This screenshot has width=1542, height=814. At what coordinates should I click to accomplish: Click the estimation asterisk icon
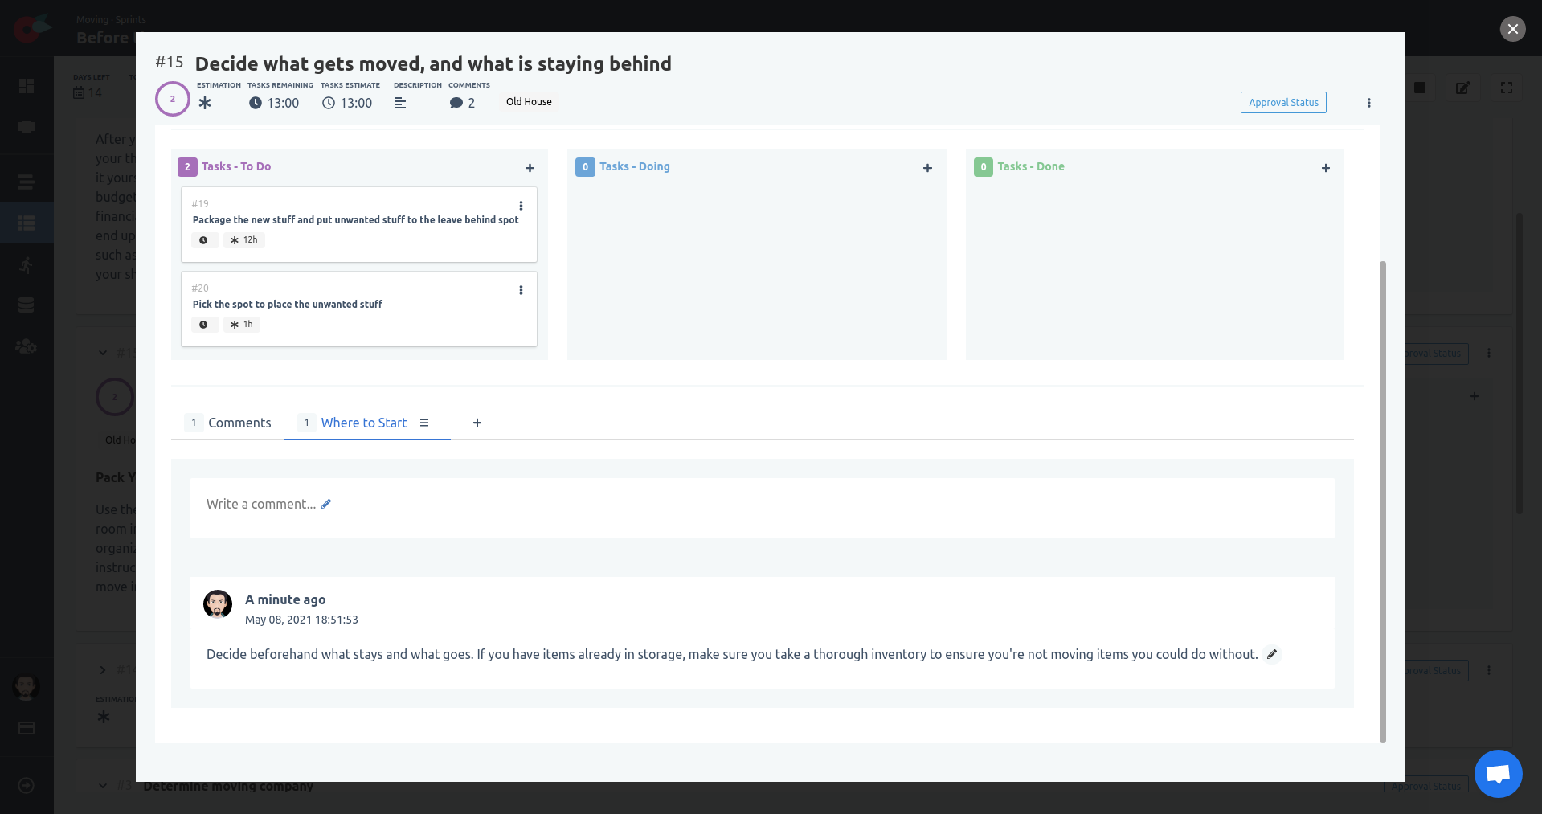(205, 103)
